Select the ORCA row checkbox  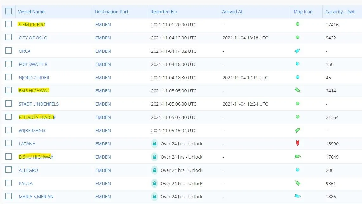coord(9,50)
